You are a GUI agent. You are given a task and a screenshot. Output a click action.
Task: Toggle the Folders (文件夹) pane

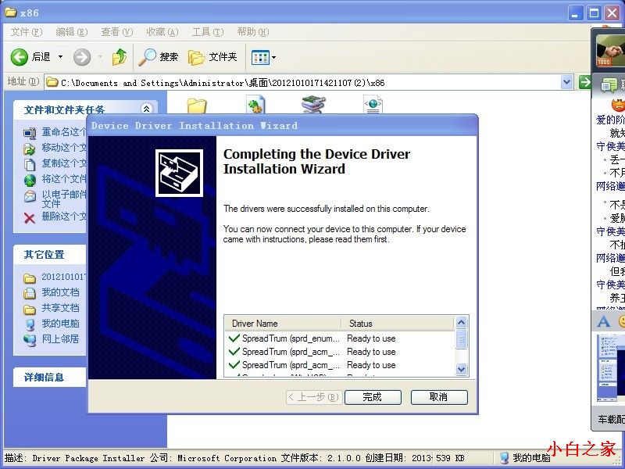(x=212, y=57)
